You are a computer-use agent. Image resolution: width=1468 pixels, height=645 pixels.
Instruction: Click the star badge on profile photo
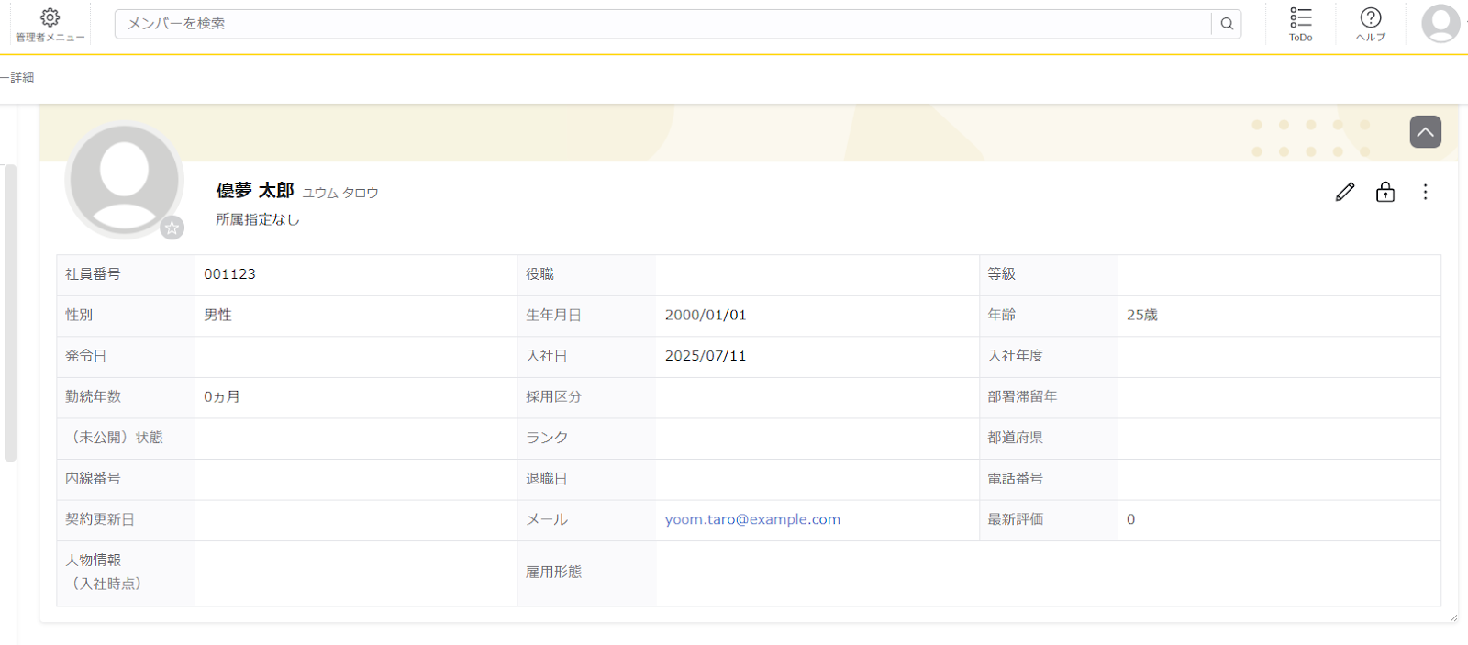coord(172,228)
